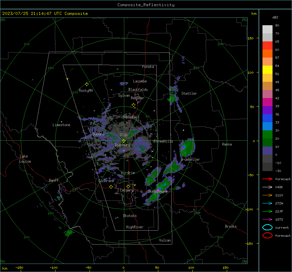
Task: Click the red 65–60 dBZ color swatch
Action: pyautogui.click(x=267, y=46)
